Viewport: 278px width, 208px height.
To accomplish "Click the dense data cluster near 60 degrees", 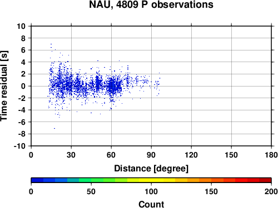I will click(113, 85).
